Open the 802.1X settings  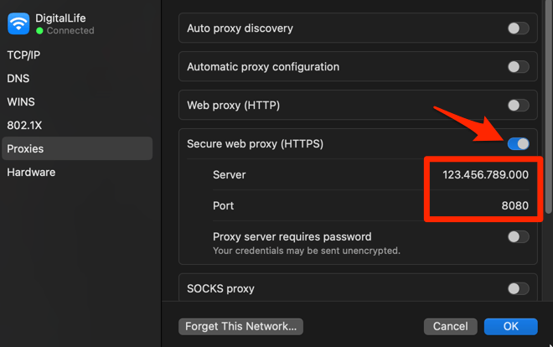coord(23,125)
